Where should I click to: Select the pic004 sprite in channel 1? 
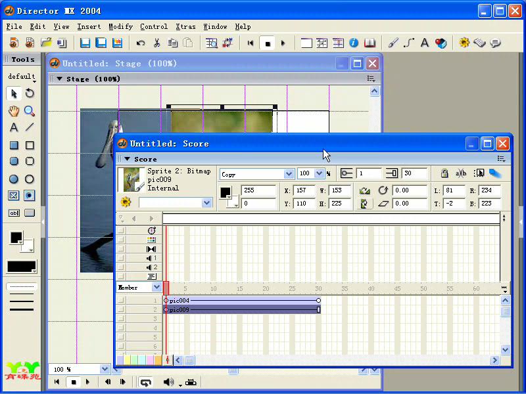point(242,301)
